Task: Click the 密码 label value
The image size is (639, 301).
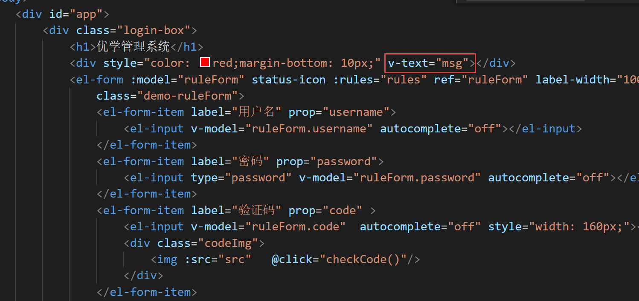Action: pos(250,161)
